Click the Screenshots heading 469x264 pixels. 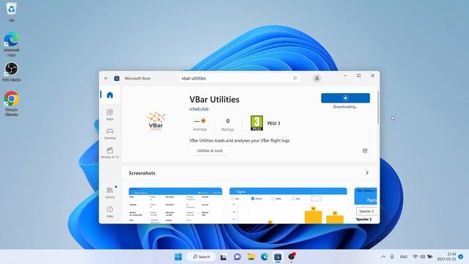(x=142, y=173)
